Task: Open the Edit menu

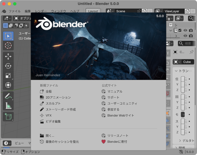Action: 28,11
